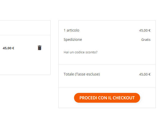The height and width of the screenshot is (115, 164).
Task: Click "Hai un codice sconto?" link
Action: 80,52
